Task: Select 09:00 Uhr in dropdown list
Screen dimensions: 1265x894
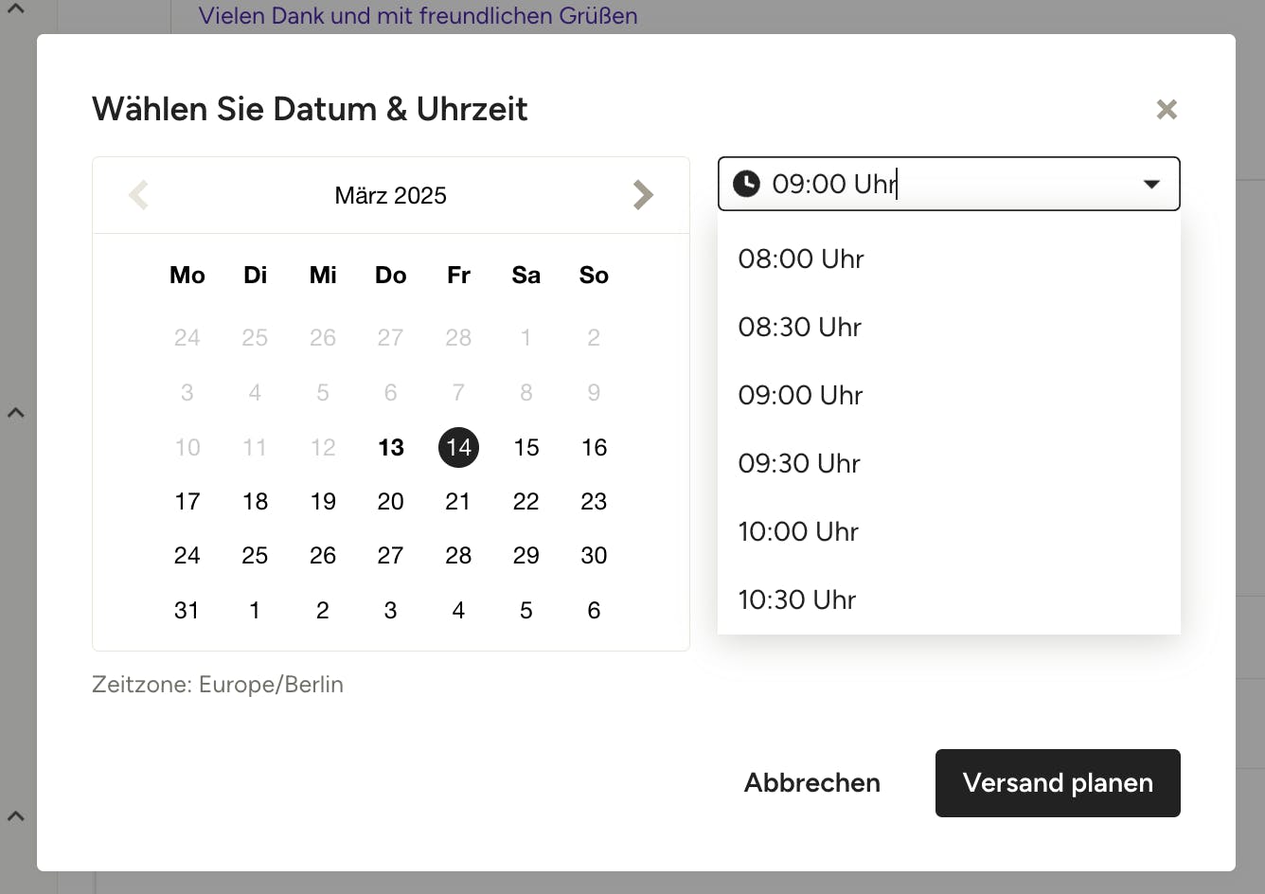Action: click(801, 395)
